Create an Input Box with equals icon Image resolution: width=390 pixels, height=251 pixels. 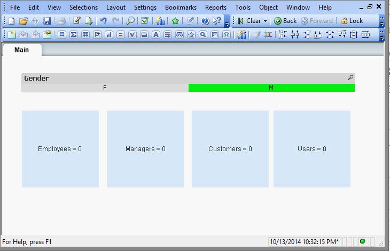pos(121,35)
